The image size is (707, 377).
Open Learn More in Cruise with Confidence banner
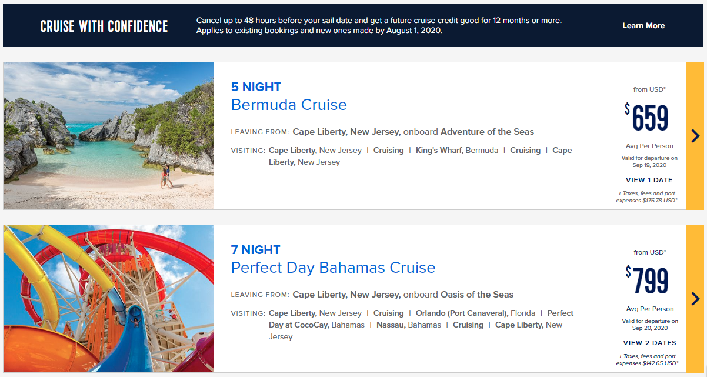pyautogui.click(x=643, y=25)
